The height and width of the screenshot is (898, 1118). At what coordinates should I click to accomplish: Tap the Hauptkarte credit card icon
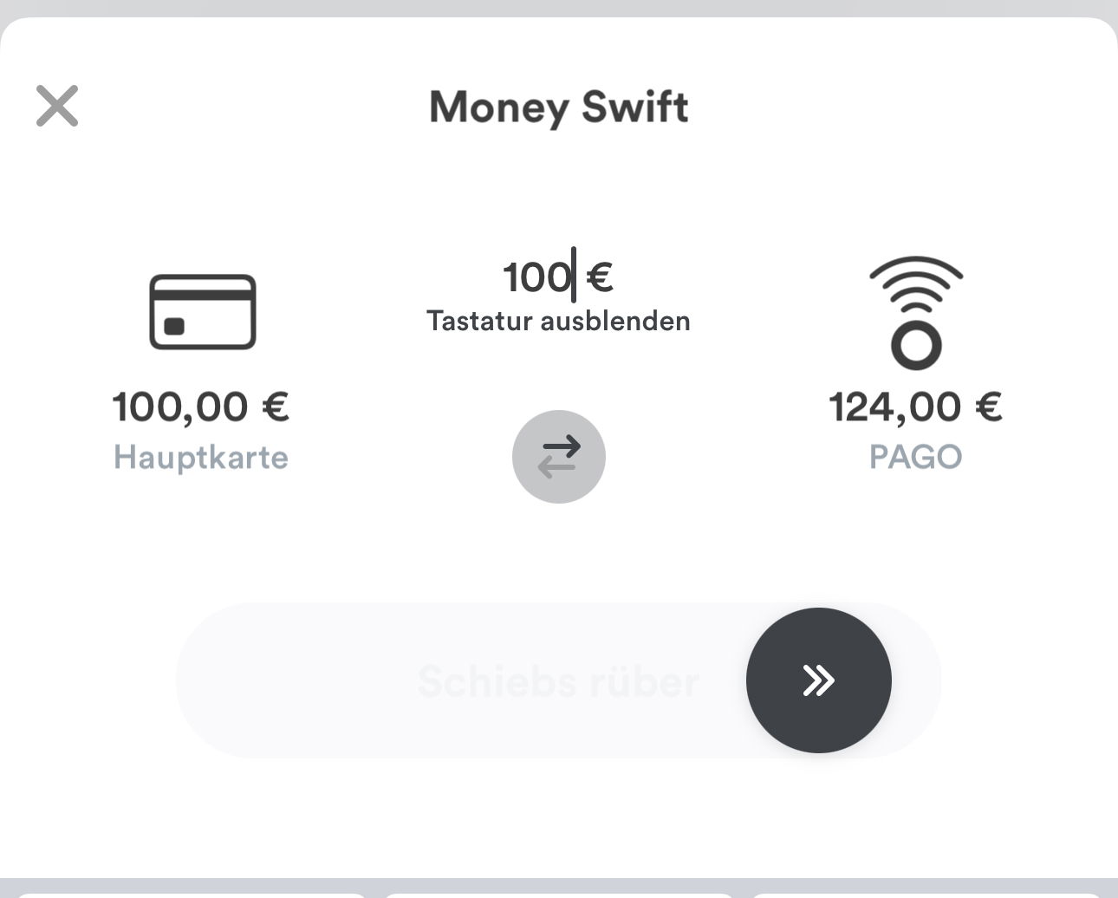pos(203,312)
